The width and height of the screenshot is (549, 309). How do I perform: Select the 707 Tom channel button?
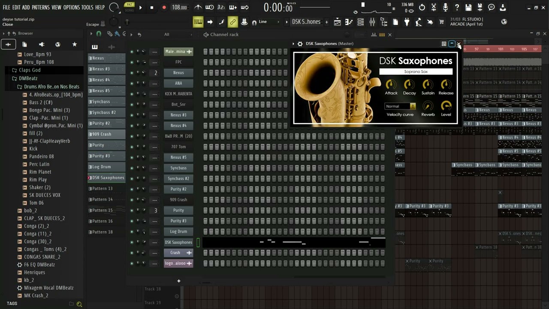pyautogui.click(x=178, y=147)
